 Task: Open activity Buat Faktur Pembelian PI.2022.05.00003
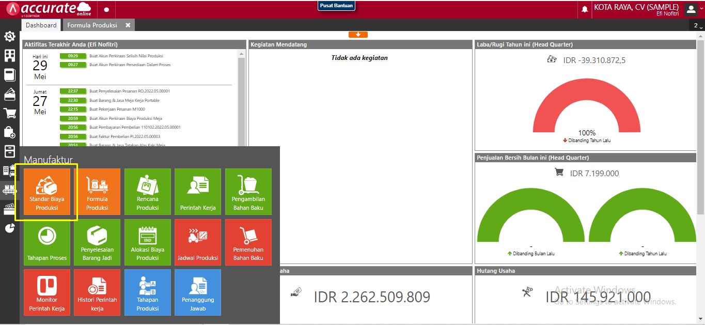click(x=124, y=136)
